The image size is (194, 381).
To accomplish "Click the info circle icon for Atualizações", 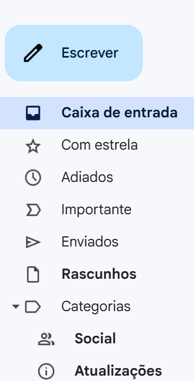I will [46, 371].
